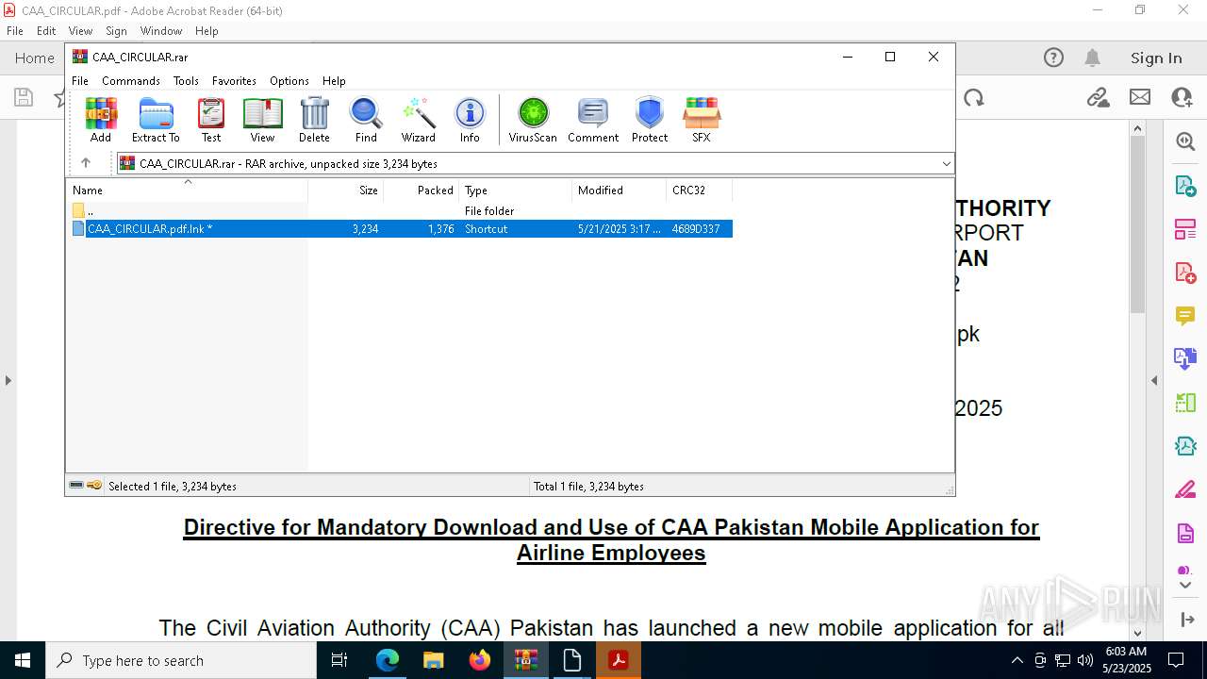Select the parent folder '..' row
The image size is (1207, 679).
(402, 211)
